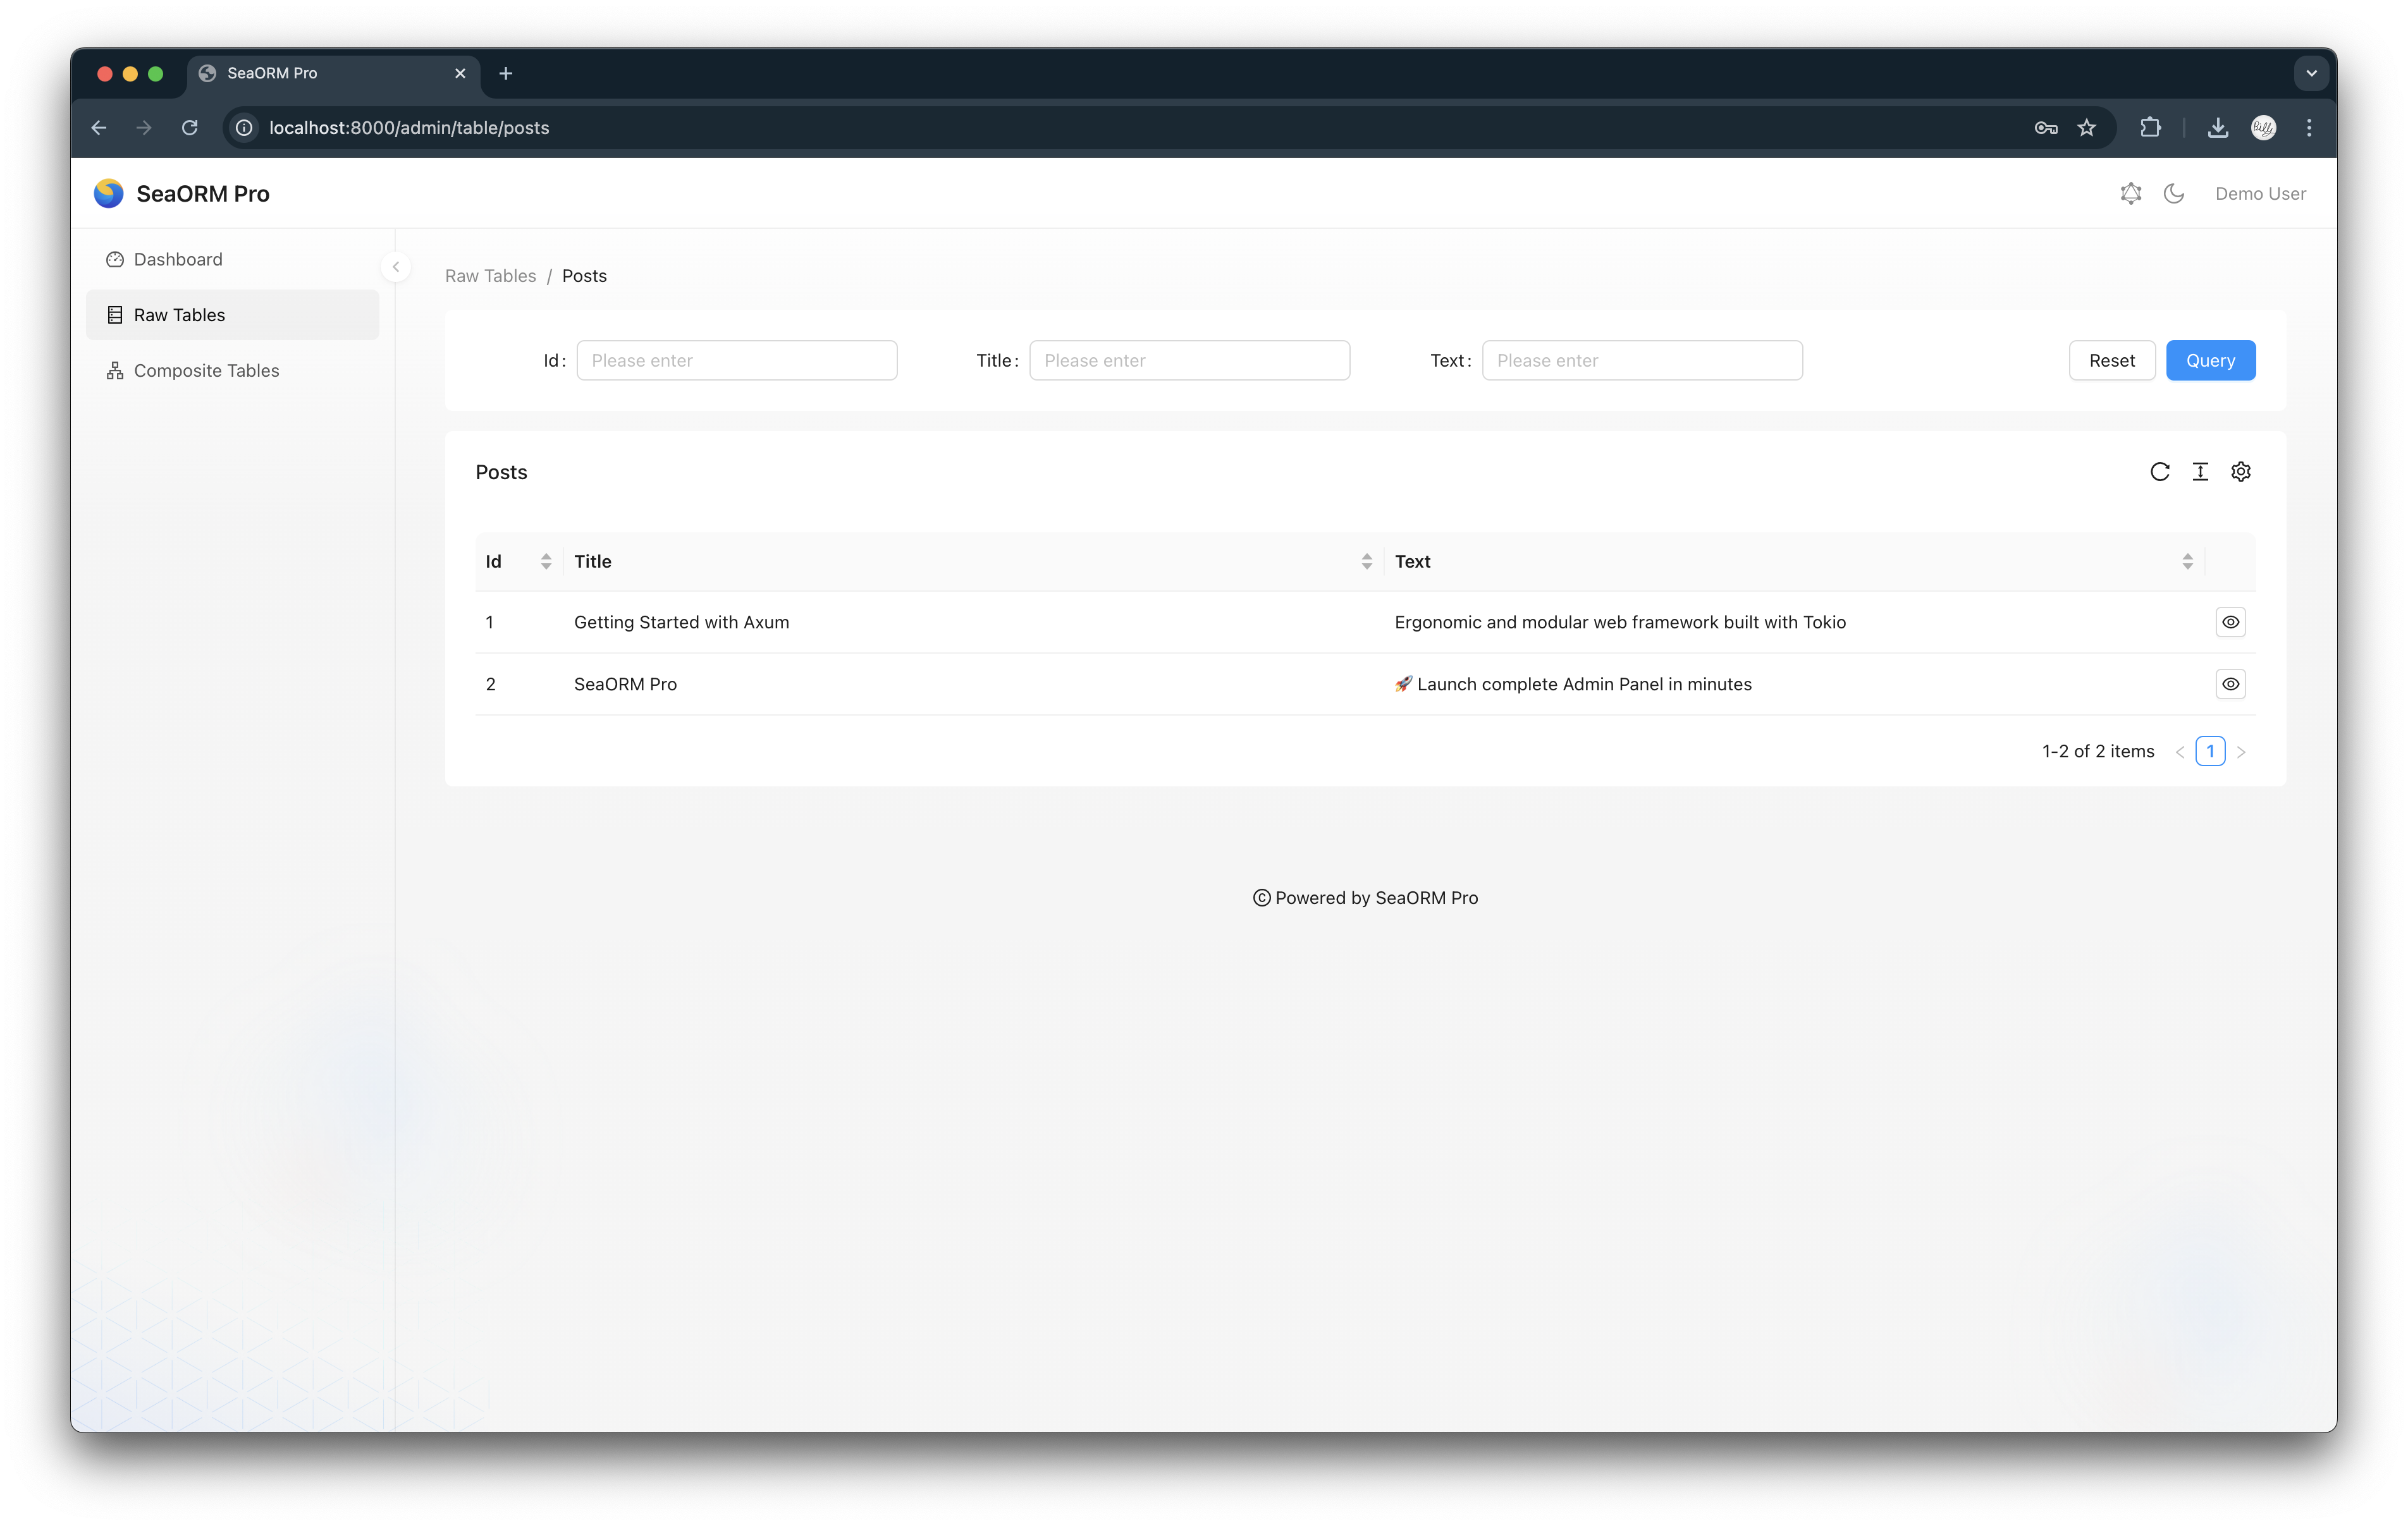Click the Query button
2408x1526 pixels.
(2210, 361)
